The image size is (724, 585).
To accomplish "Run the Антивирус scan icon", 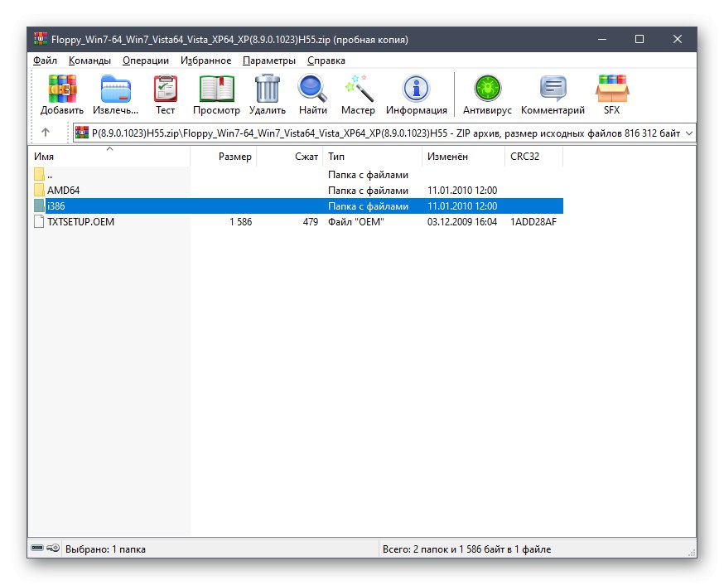I will tap(488, 89).
